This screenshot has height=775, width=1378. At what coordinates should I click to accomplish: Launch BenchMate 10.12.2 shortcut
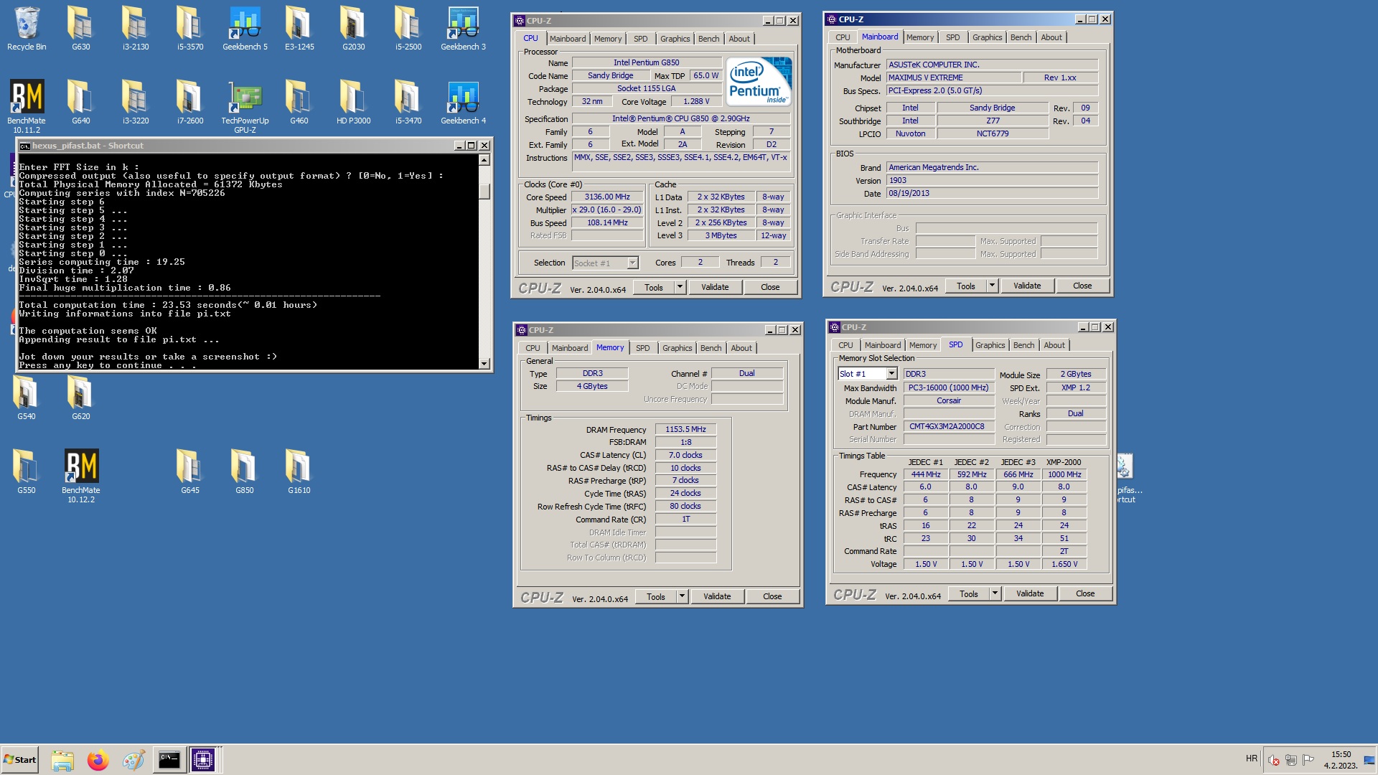81,476
